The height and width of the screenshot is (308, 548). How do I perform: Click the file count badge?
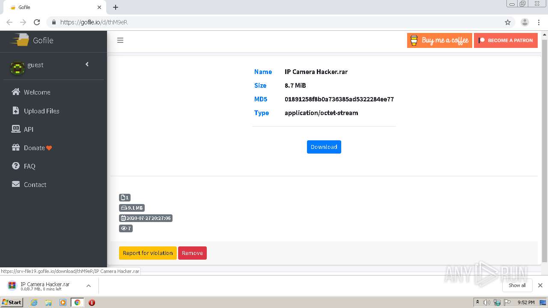[x=125, y=198]
